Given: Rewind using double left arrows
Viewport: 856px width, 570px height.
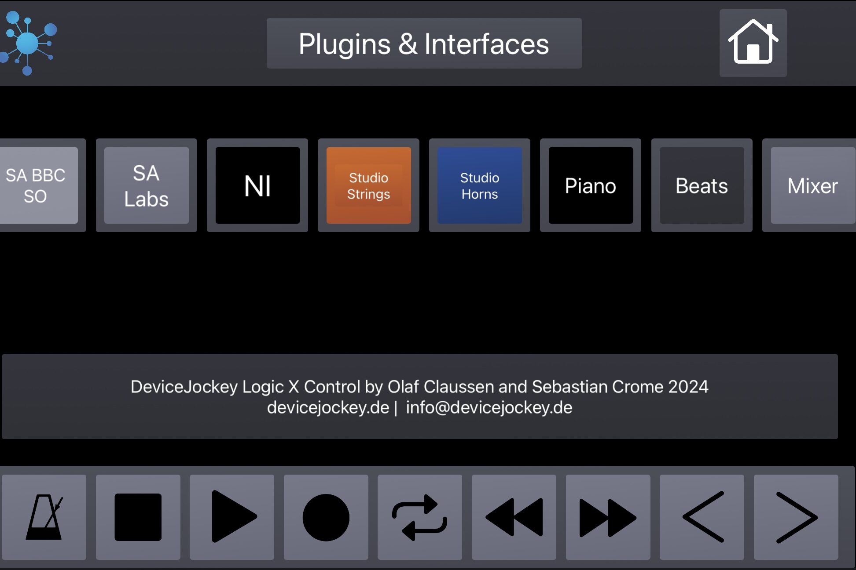Looking at the screenshot, I should pyautogui.click(x=514, y=517).
